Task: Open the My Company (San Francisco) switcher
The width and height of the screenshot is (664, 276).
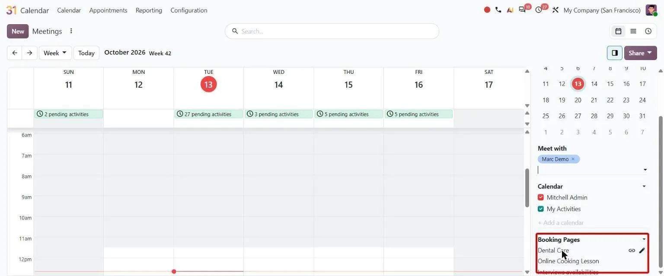Action: [x=602, y=10]
